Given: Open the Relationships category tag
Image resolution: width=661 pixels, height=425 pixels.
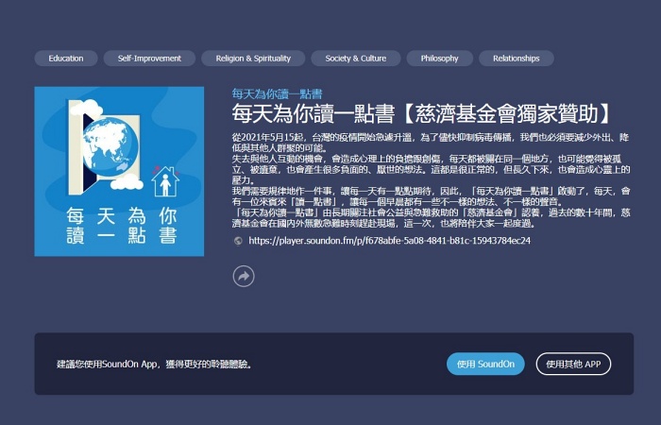Looking at the screenshot, I should coord(516,59).
